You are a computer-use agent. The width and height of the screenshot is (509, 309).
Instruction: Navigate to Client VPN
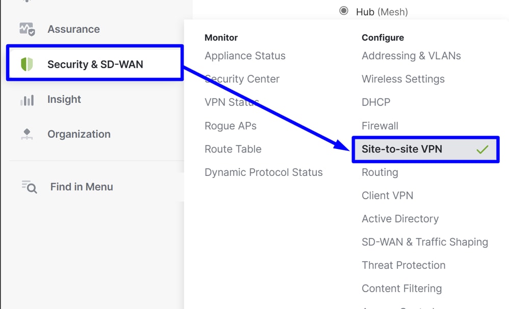[x=387, y=196]
